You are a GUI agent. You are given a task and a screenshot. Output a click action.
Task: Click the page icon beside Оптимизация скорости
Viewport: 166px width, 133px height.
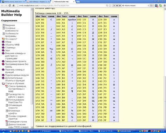pos(7,105)
